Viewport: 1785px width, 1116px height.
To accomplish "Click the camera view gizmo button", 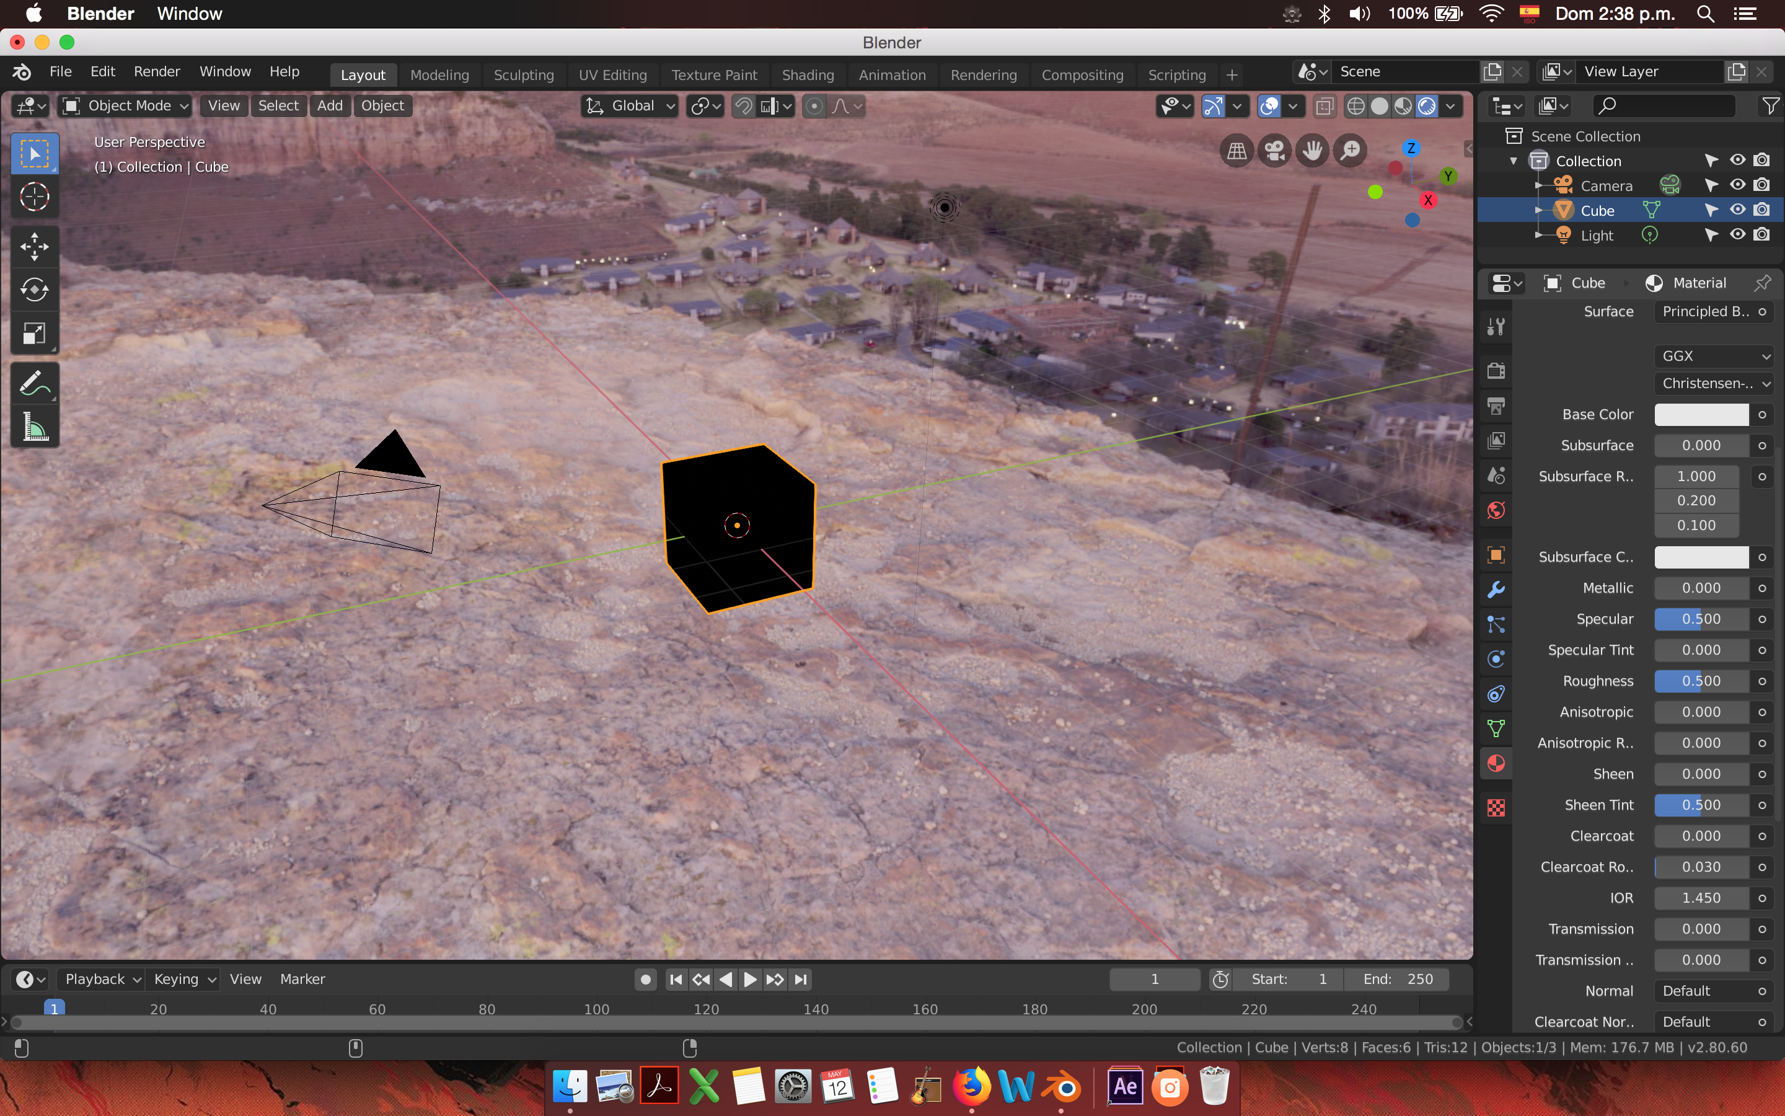I will click(x=1274, y=151).
